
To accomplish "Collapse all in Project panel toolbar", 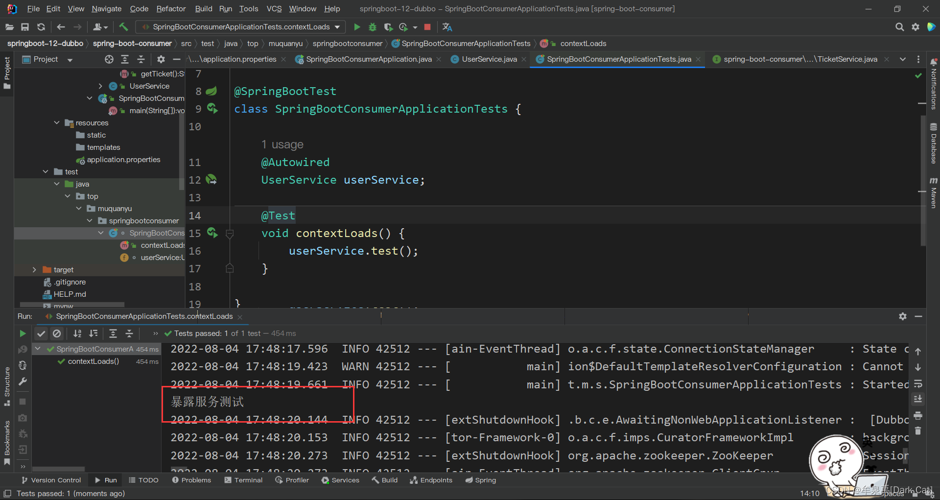I will [141, 59].
